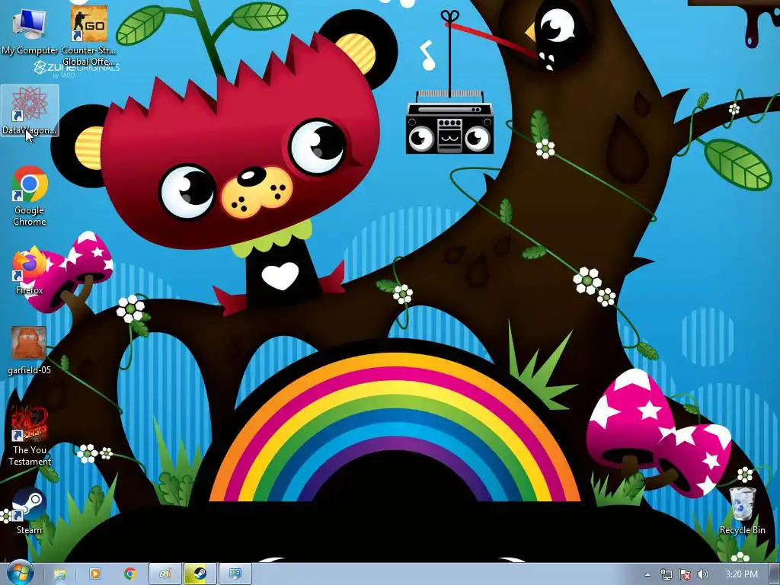
Task: Switch to Steam taskbar window
Action: click(200, 574)
